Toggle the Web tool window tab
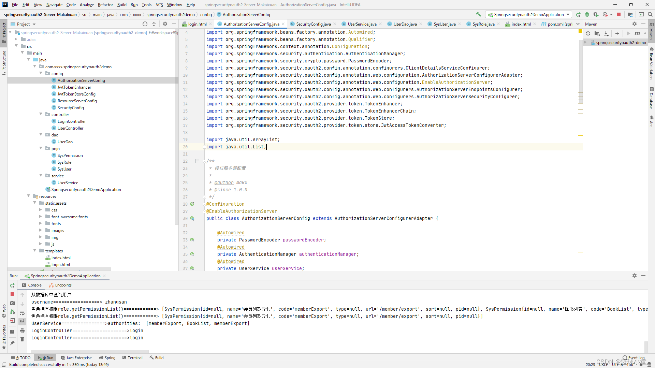 click(x=4, y=311)
